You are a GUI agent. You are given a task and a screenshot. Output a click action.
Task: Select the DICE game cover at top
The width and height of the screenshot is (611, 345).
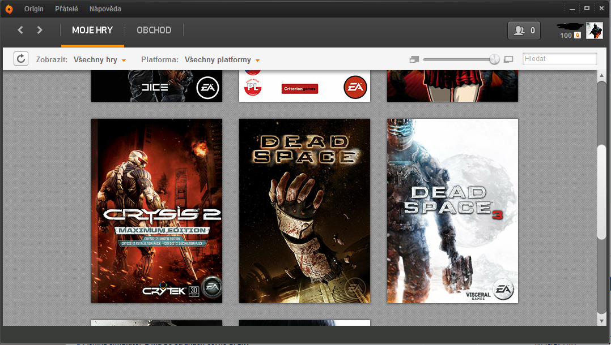(x=156, y=86)
